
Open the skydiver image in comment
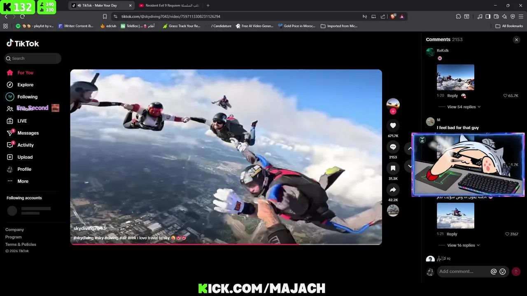(455, 216)
